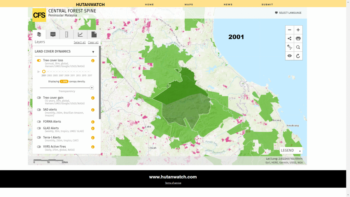Screen dimensions: 350x197
Task: Enable the Terra-I Alerts layer
Action: (x=39, y=137)
